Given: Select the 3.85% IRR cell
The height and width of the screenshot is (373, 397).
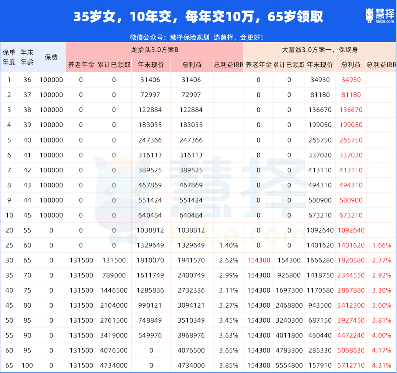Looking at the screenshot, I should pyautogui.click(x=228, y=366).
